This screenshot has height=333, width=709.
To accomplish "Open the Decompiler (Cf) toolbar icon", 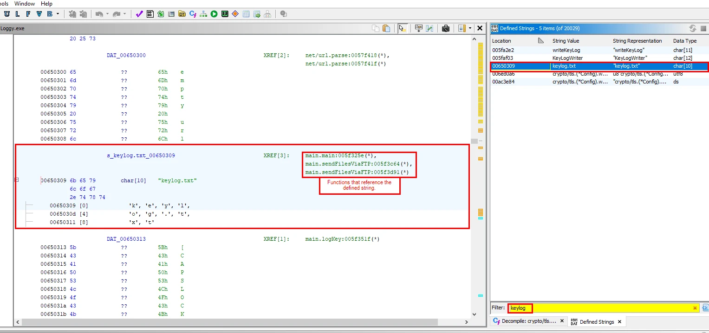I will click(193, 14).
